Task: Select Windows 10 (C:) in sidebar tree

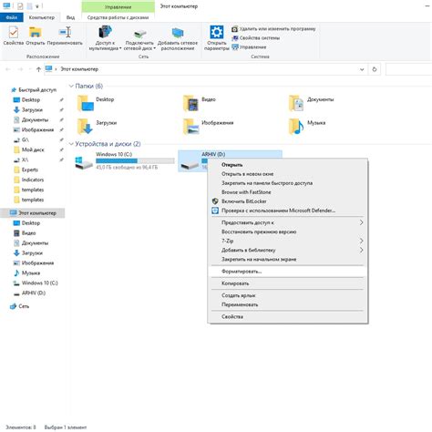Action: [x=39, y=283]
